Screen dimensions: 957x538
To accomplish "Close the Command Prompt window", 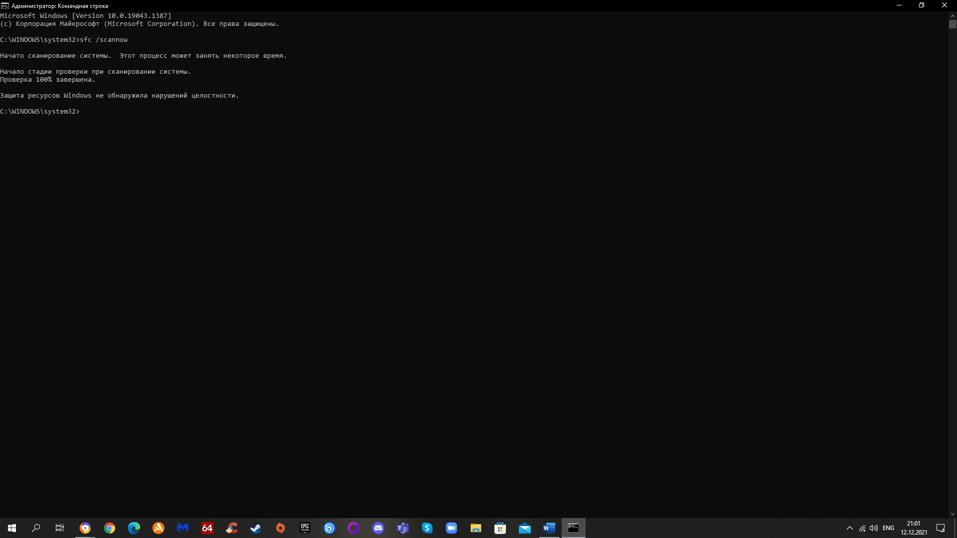I will click(x=945, y=5).
